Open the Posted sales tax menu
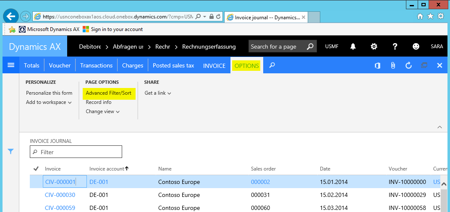Viewport: 450px width, 212px height. 173,65
